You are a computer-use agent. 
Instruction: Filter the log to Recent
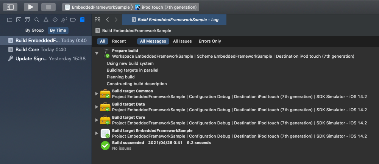click(119, 41)
